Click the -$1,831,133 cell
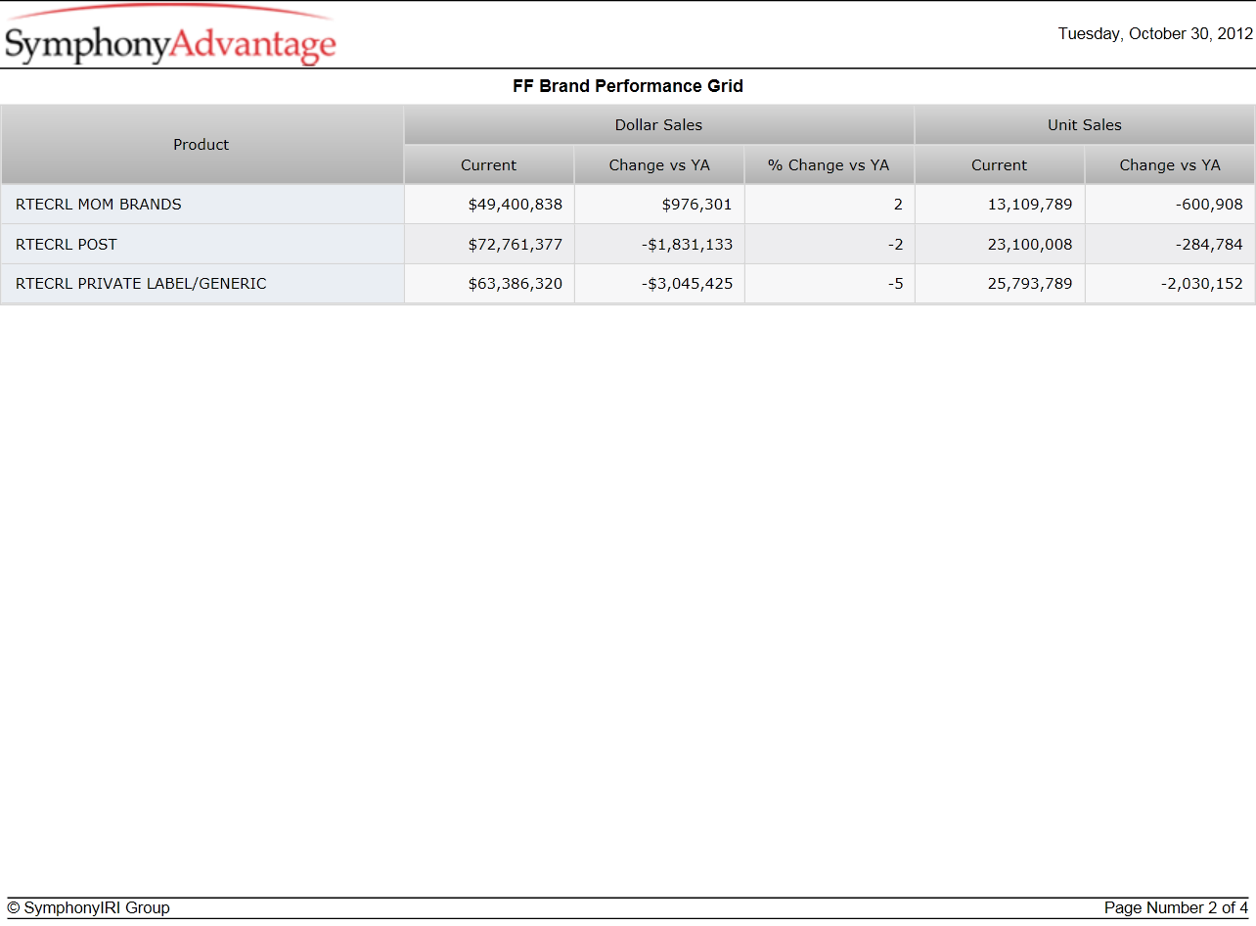Screen dimensions: 1256x926 click(659, 245)
